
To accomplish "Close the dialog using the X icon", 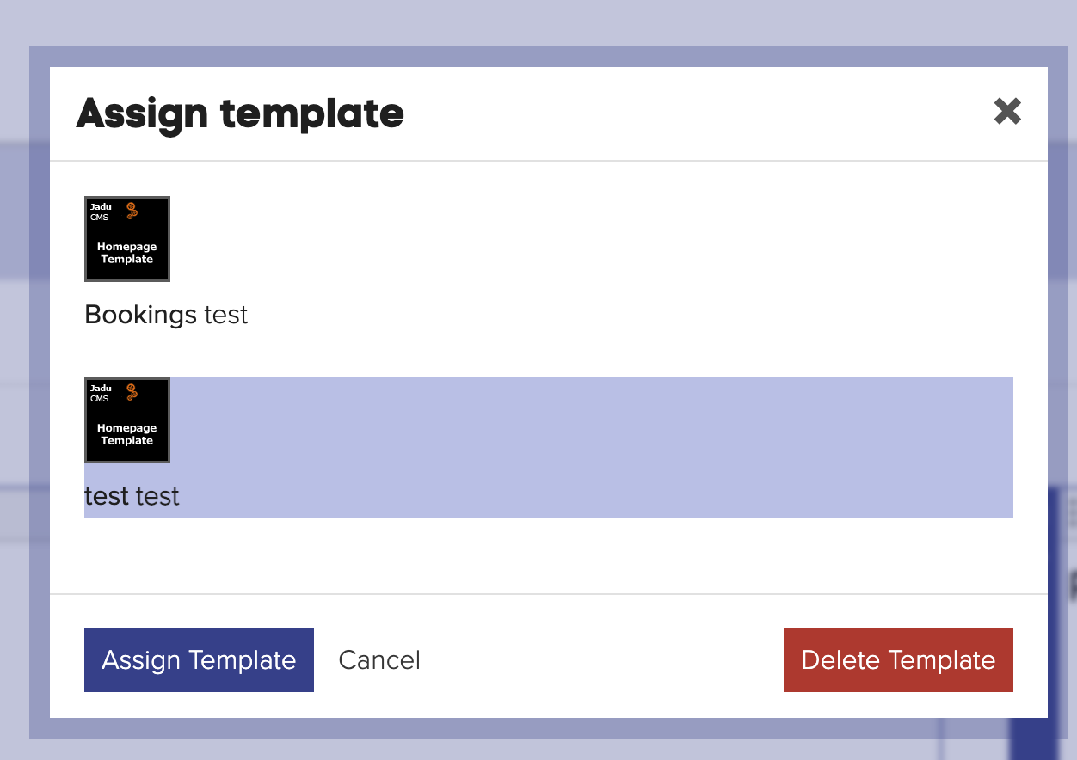I will point(1007,112).
